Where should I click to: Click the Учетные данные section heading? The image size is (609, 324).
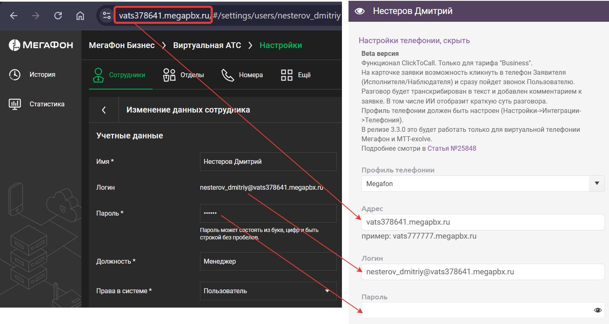click(x=130, y=136)
